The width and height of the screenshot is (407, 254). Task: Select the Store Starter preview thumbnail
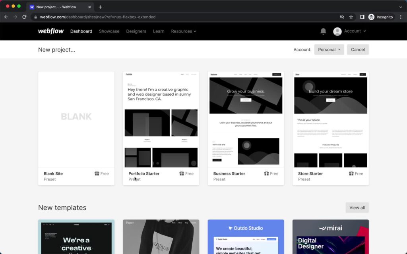coord(331,119)
